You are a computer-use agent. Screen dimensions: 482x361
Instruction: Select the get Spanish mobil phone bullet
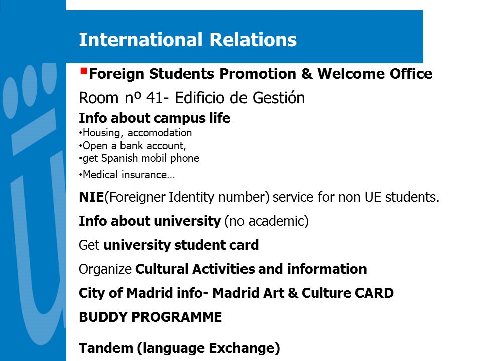coord(139,158)
